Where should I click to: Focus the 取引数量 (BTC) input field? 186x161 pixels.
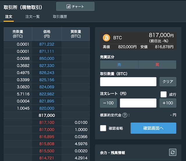[x=128, y=82]
